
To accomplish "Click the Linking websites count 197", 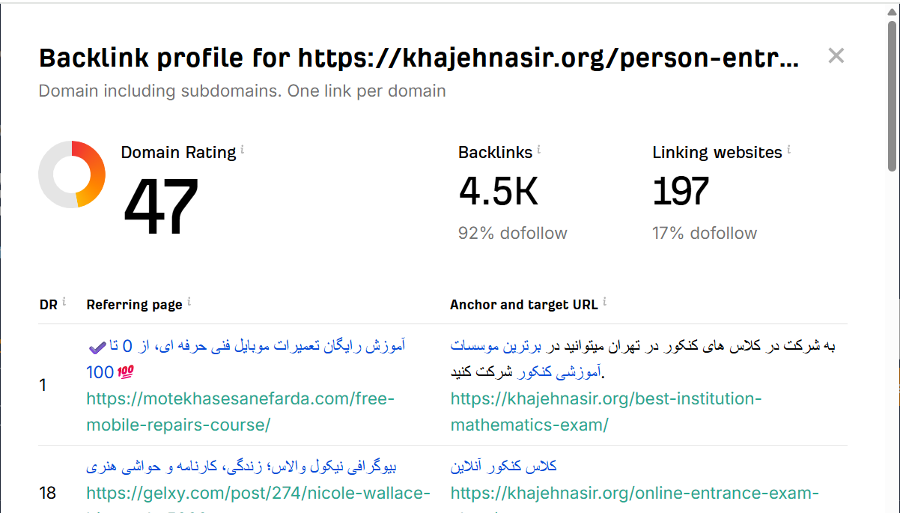I will [x=680, y=191].
